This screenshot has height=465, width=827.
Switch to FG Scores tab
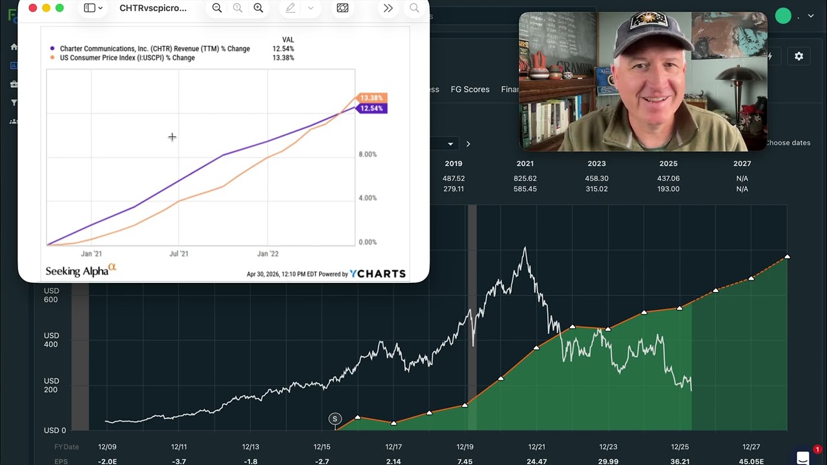tap(470, 89)
